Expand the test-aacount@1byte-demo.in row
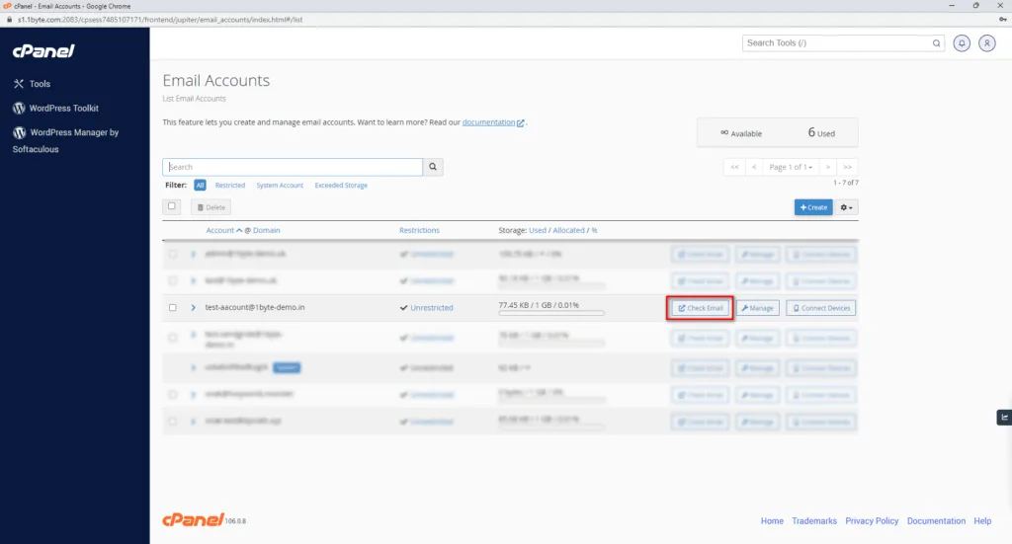This screenshot has width=1012, height=544. pos(193,307)
